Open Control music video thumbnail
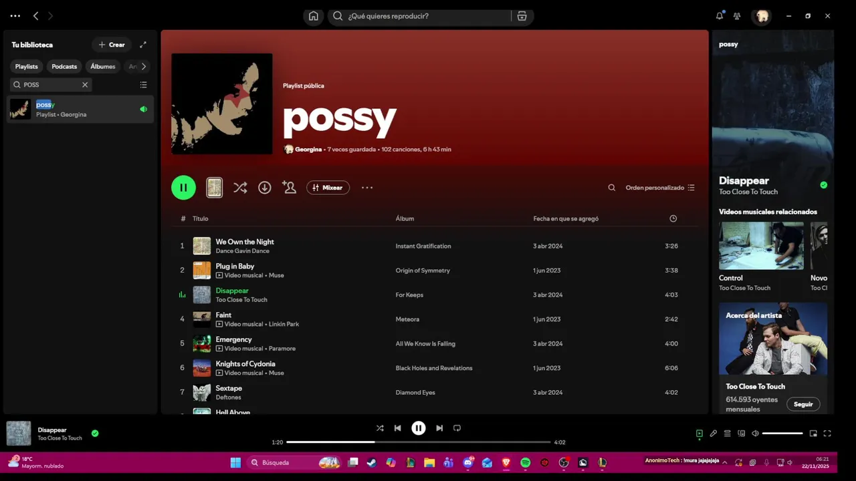The width and height of the screenshot is (856, 481). (761, 246)
